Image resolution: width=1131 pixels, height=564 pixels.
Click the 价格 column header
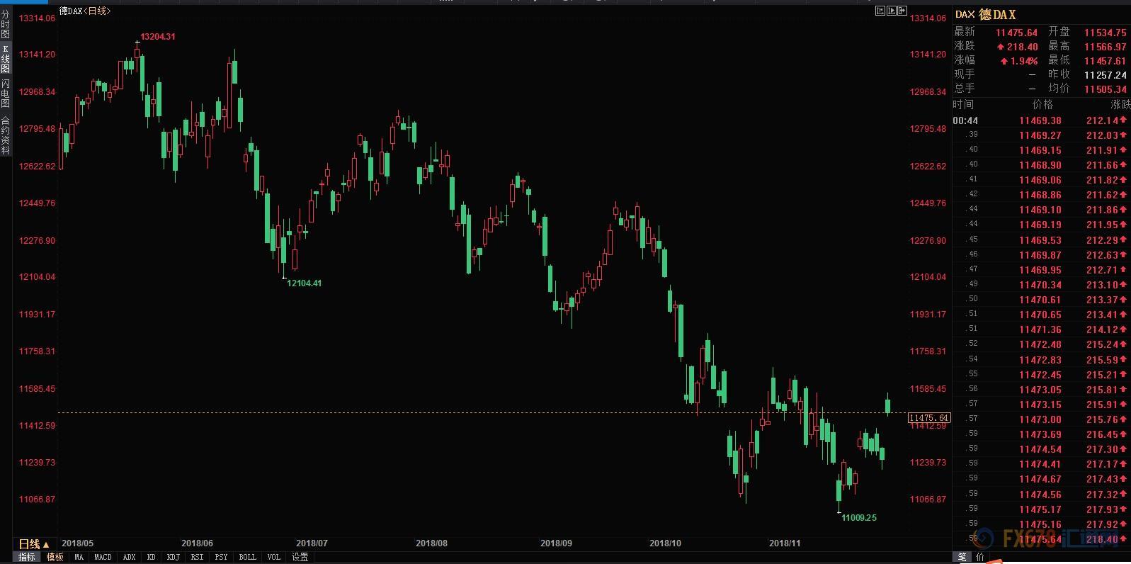[1042, 105]
